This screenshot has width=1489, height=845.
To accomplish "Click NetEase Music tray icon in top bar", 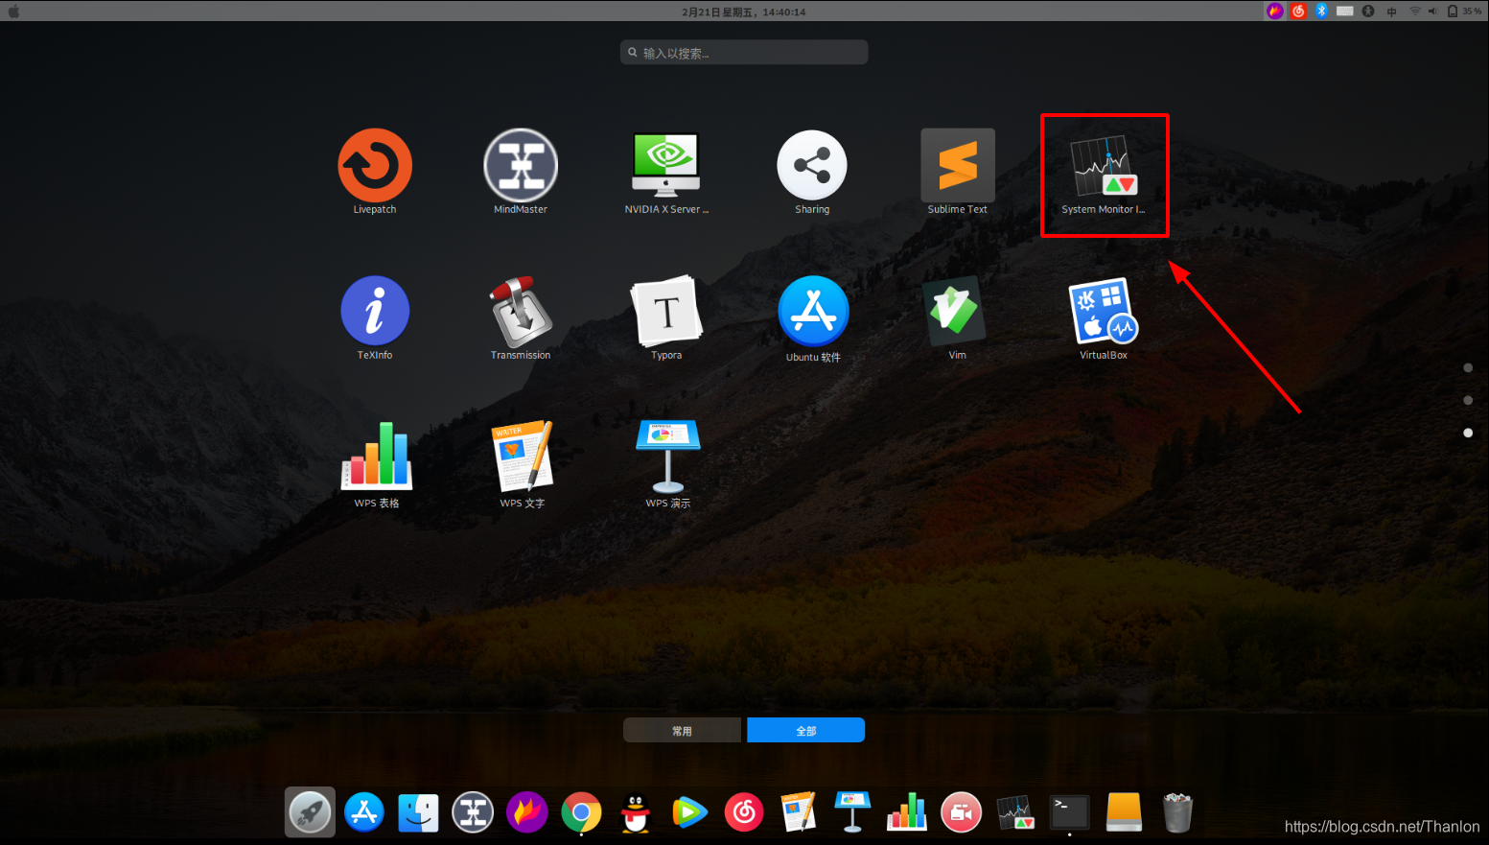I will [x=1299, y=12].
